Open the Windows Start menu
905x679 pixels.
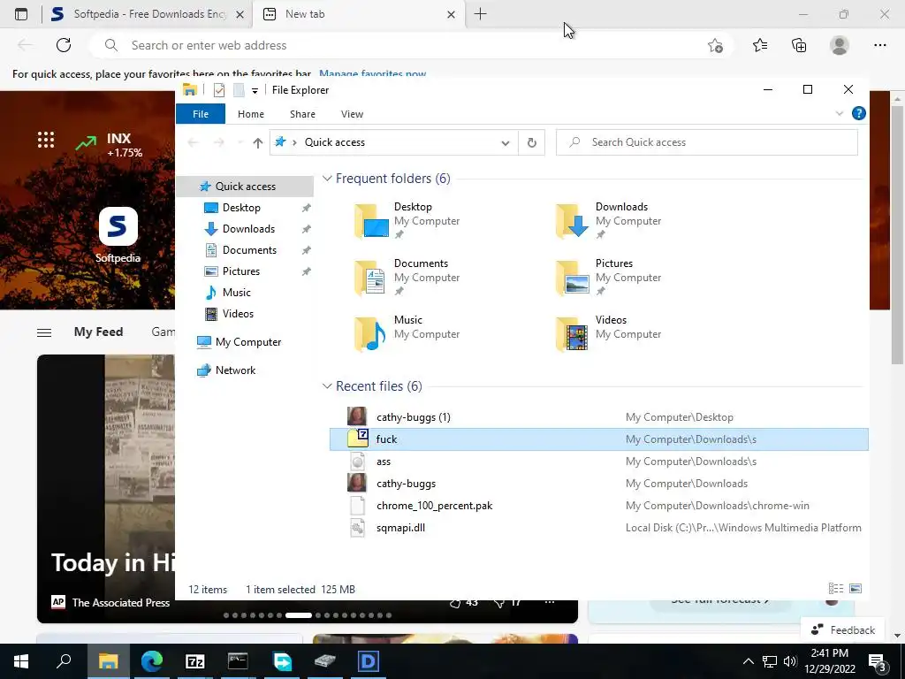click(x=21, y=661)
